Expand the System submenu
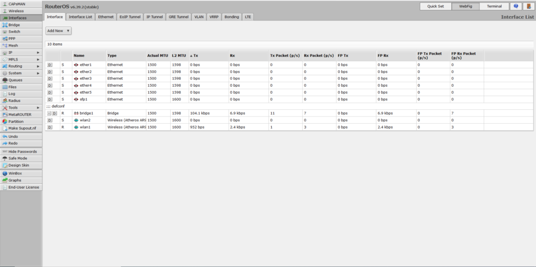 [21, 73]
